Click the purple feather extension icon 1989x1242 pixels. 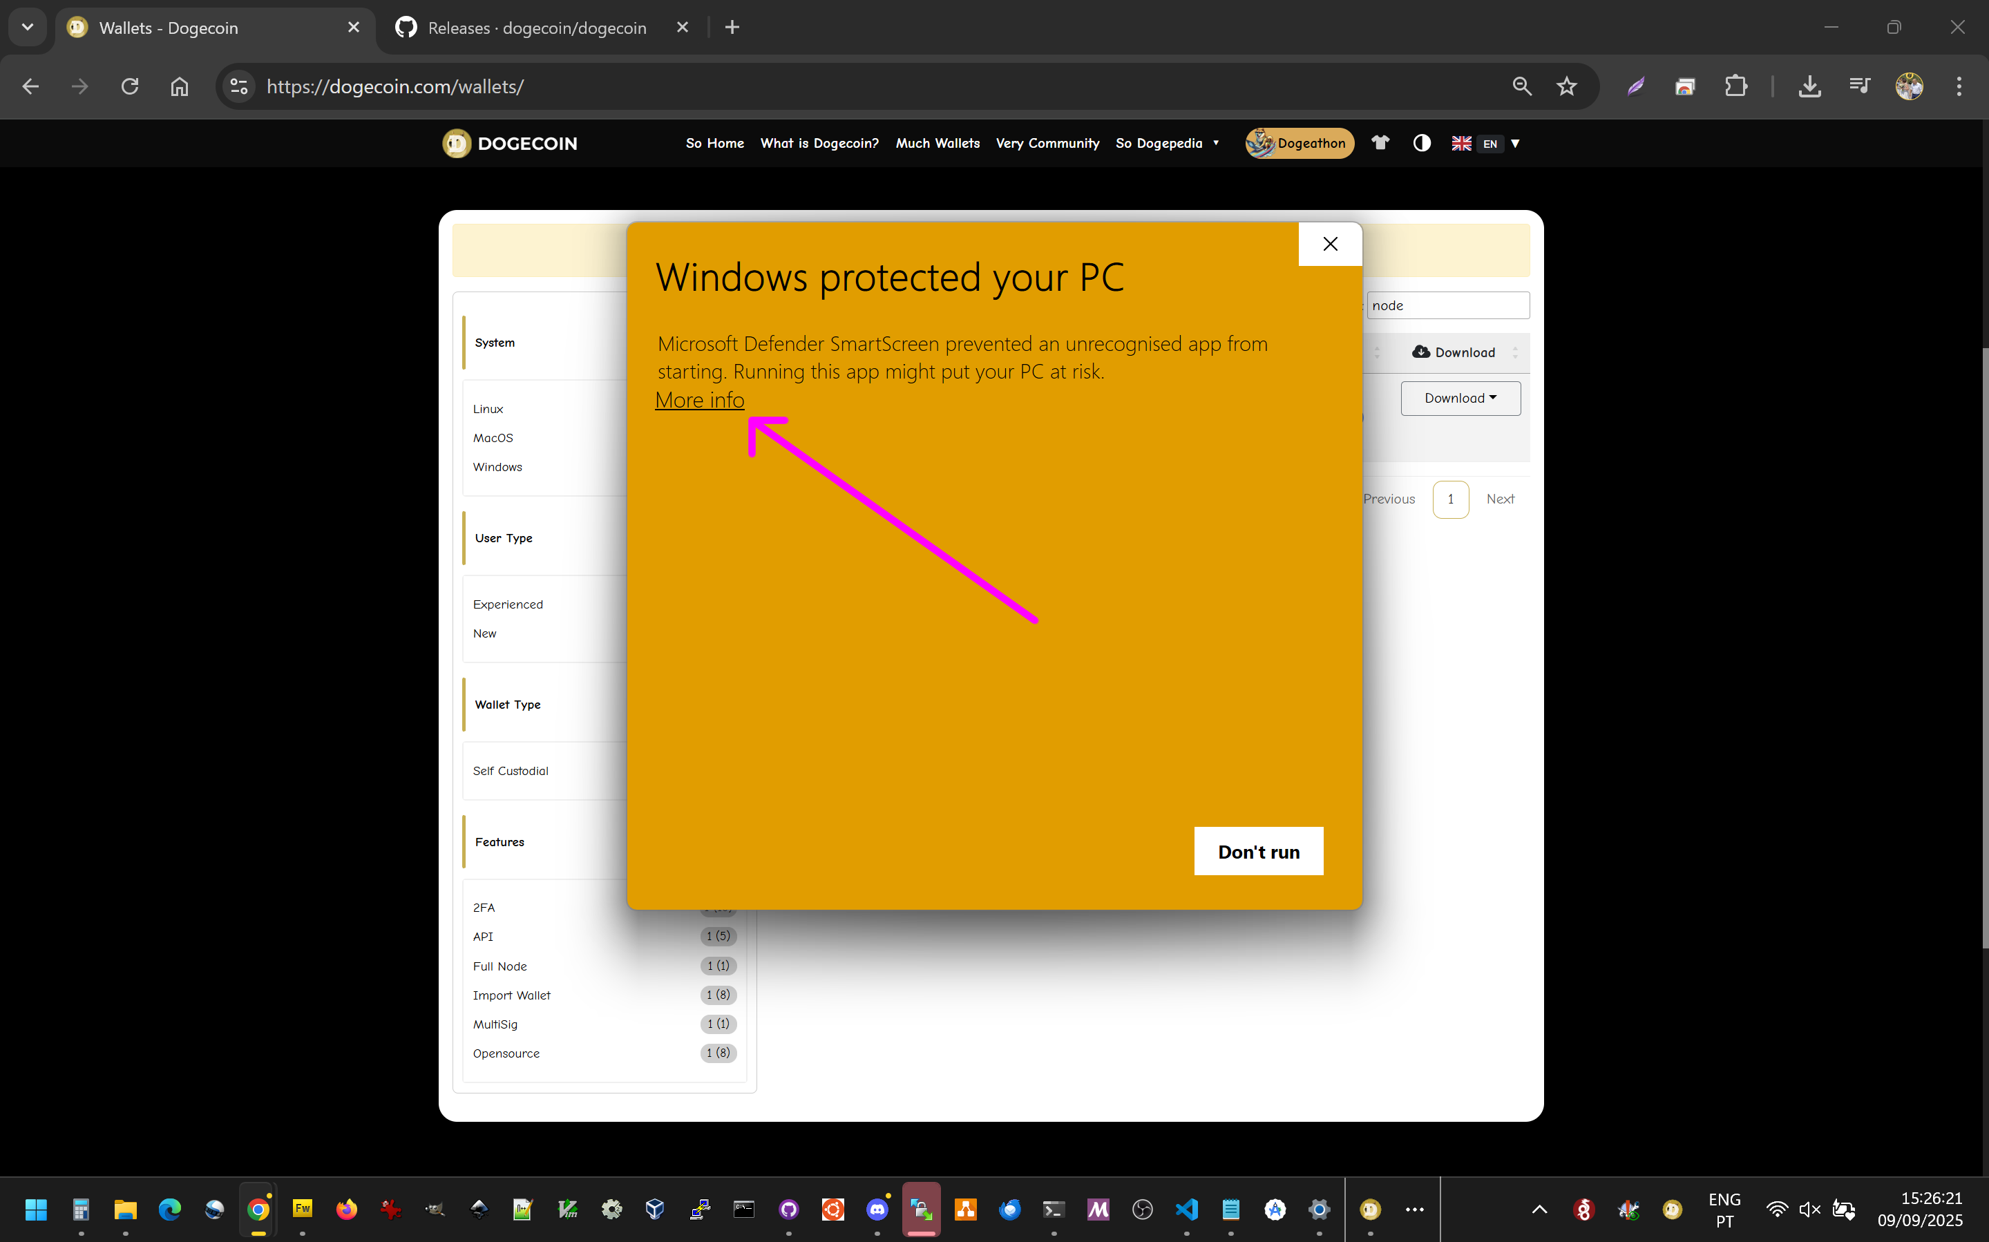(1636, 86)
